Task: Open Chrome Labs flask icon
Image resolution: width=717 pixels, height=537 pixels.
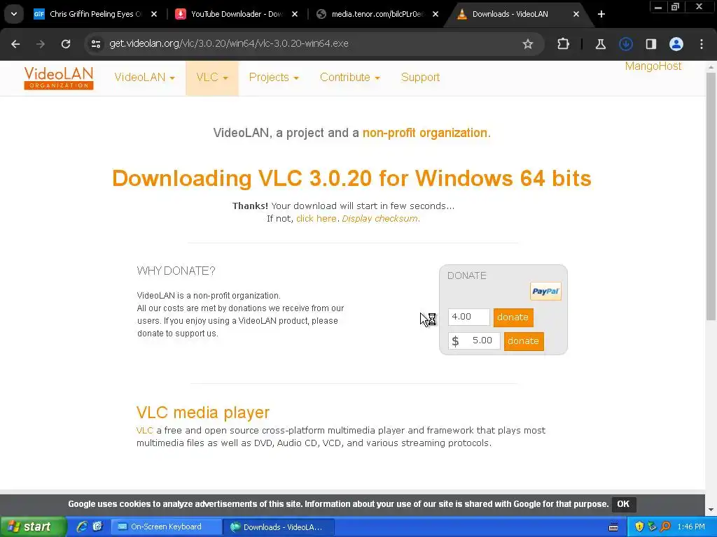Action: point(600,44)
